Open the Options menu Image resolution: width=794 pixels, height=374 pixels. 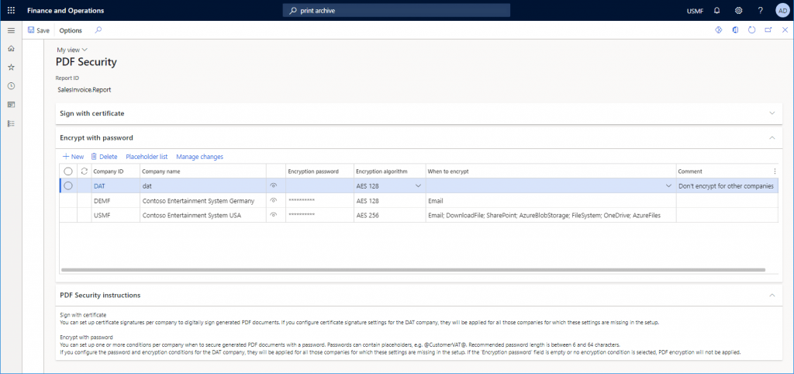(71, 30)
